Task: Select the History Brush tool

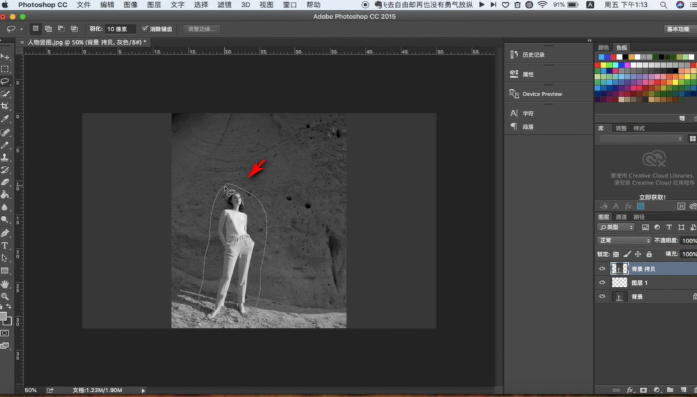Action: point(5,170)
